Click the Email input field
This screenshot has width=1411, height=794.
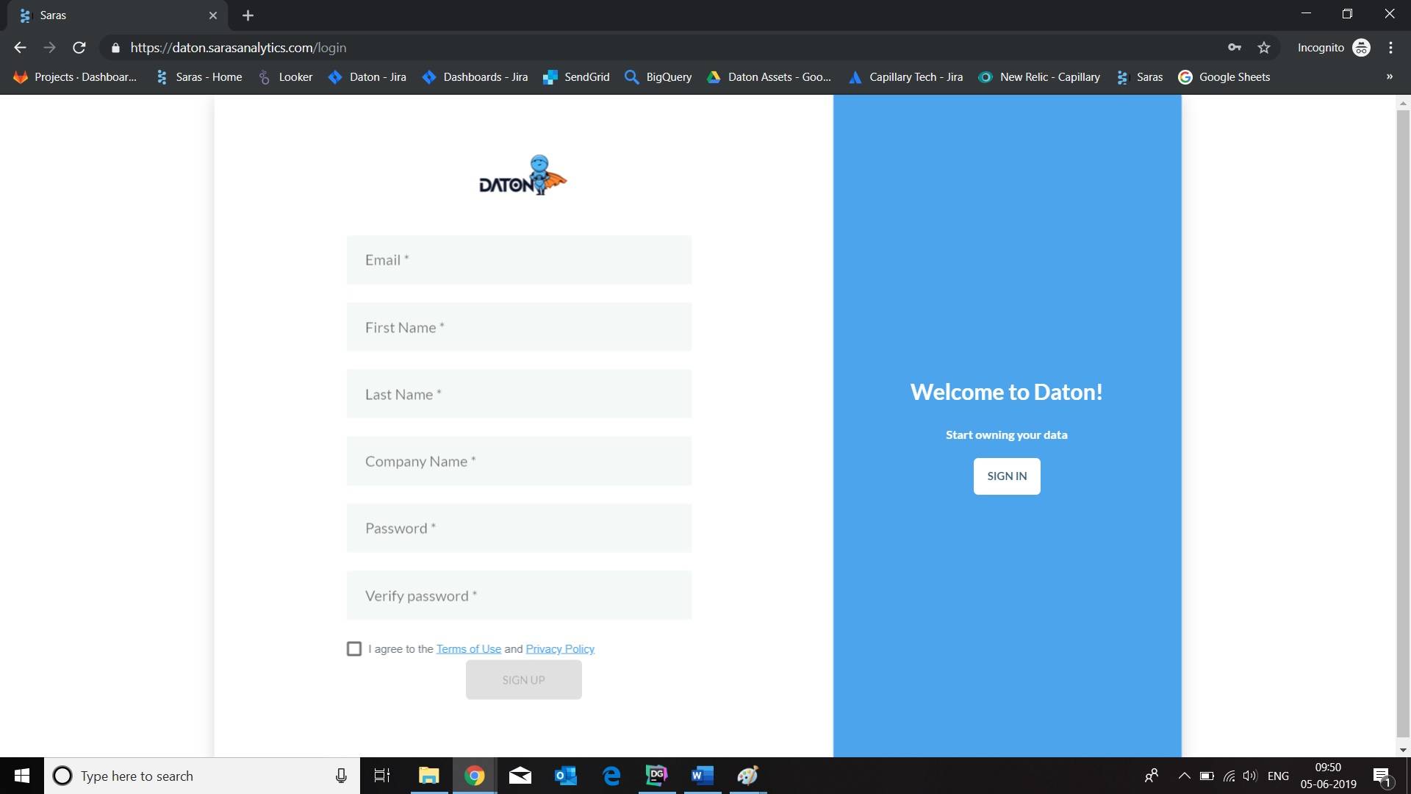tap(519, 260)
